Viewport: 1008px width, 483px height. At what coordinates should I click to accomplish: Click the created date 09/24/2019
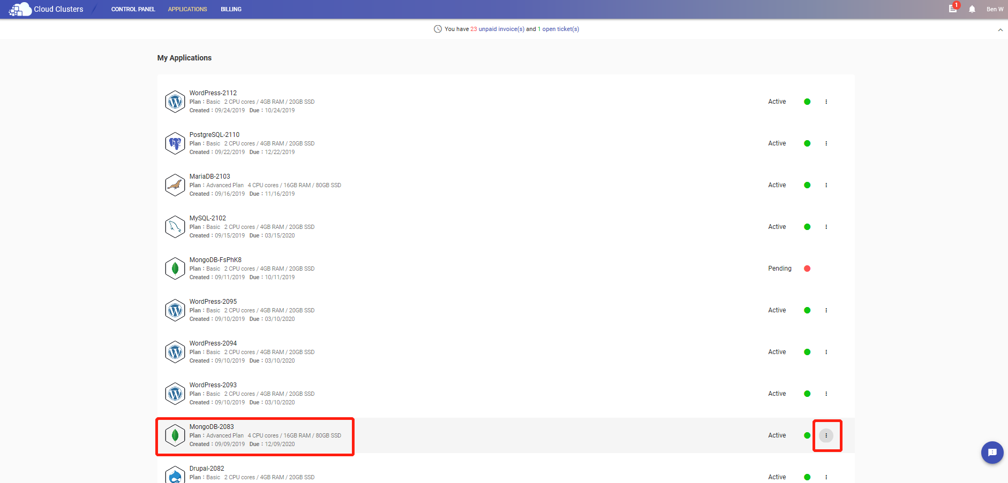[230, 110]
